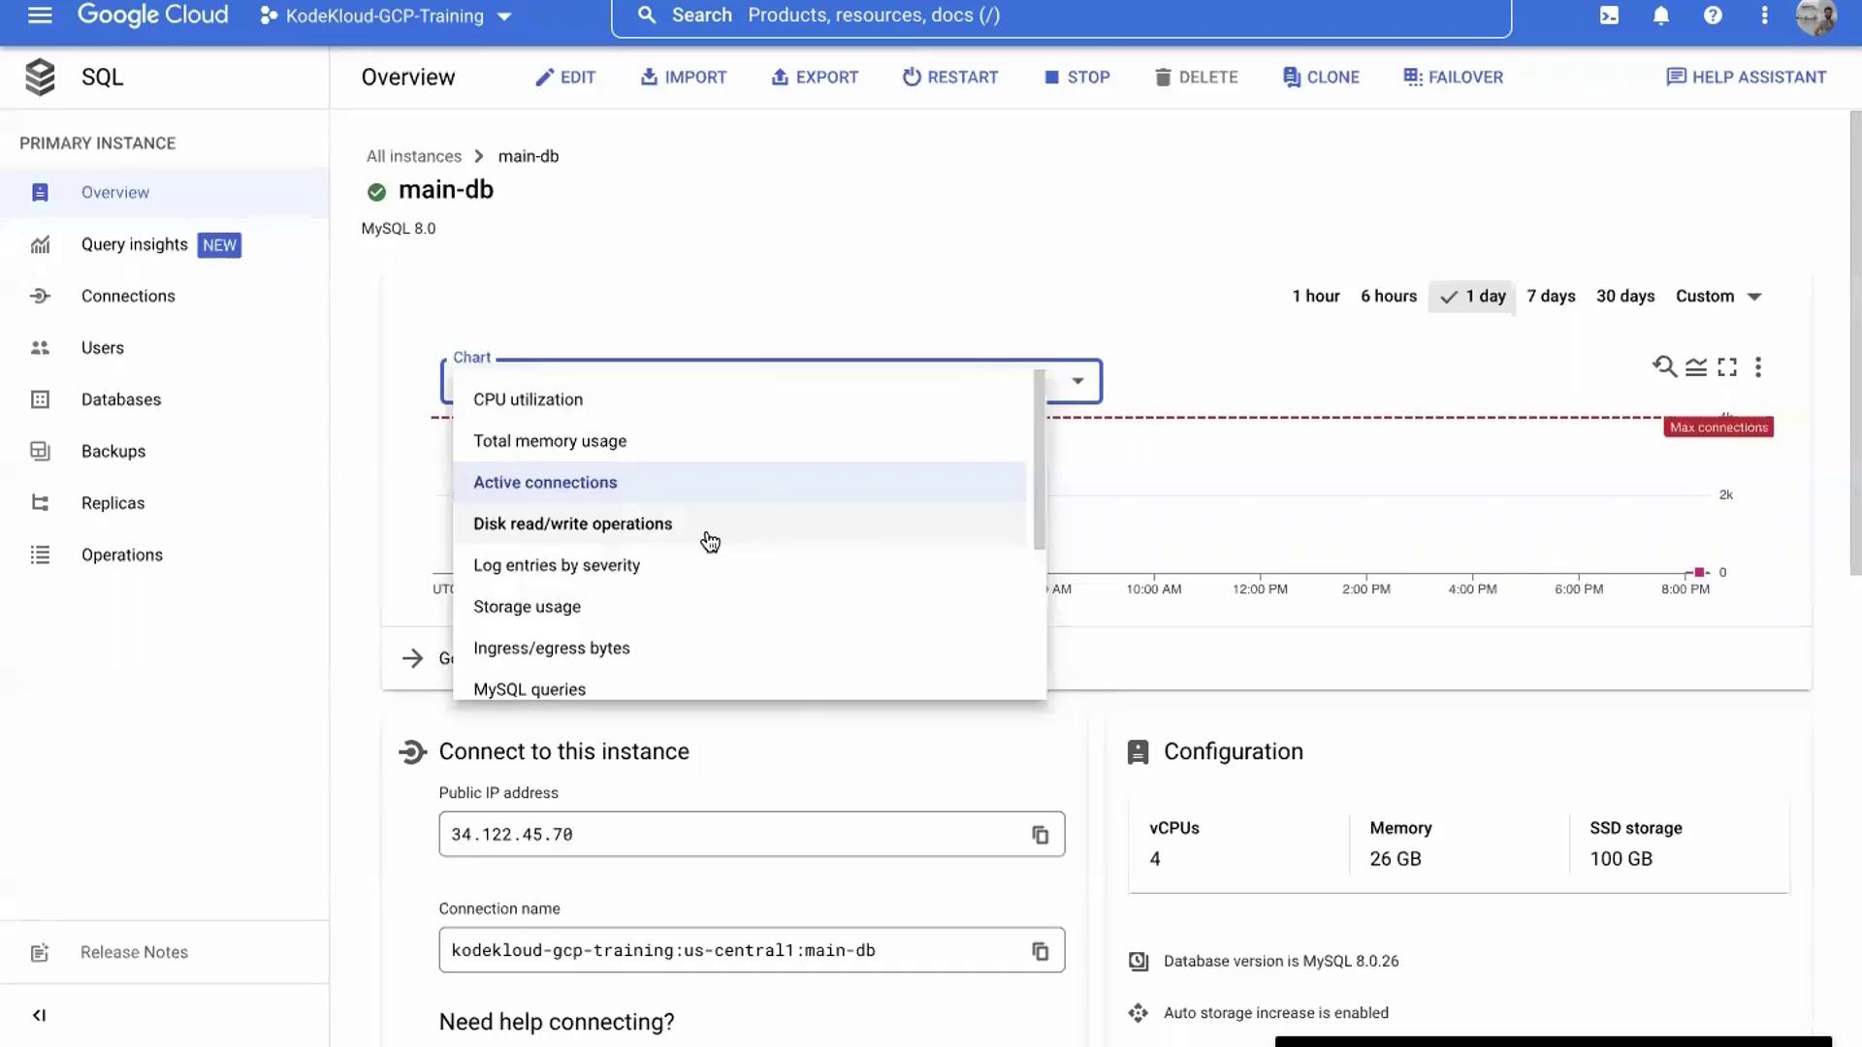Click the arrow icon under the chart
Screen dimensions: 1862x1047
point(412,658)
